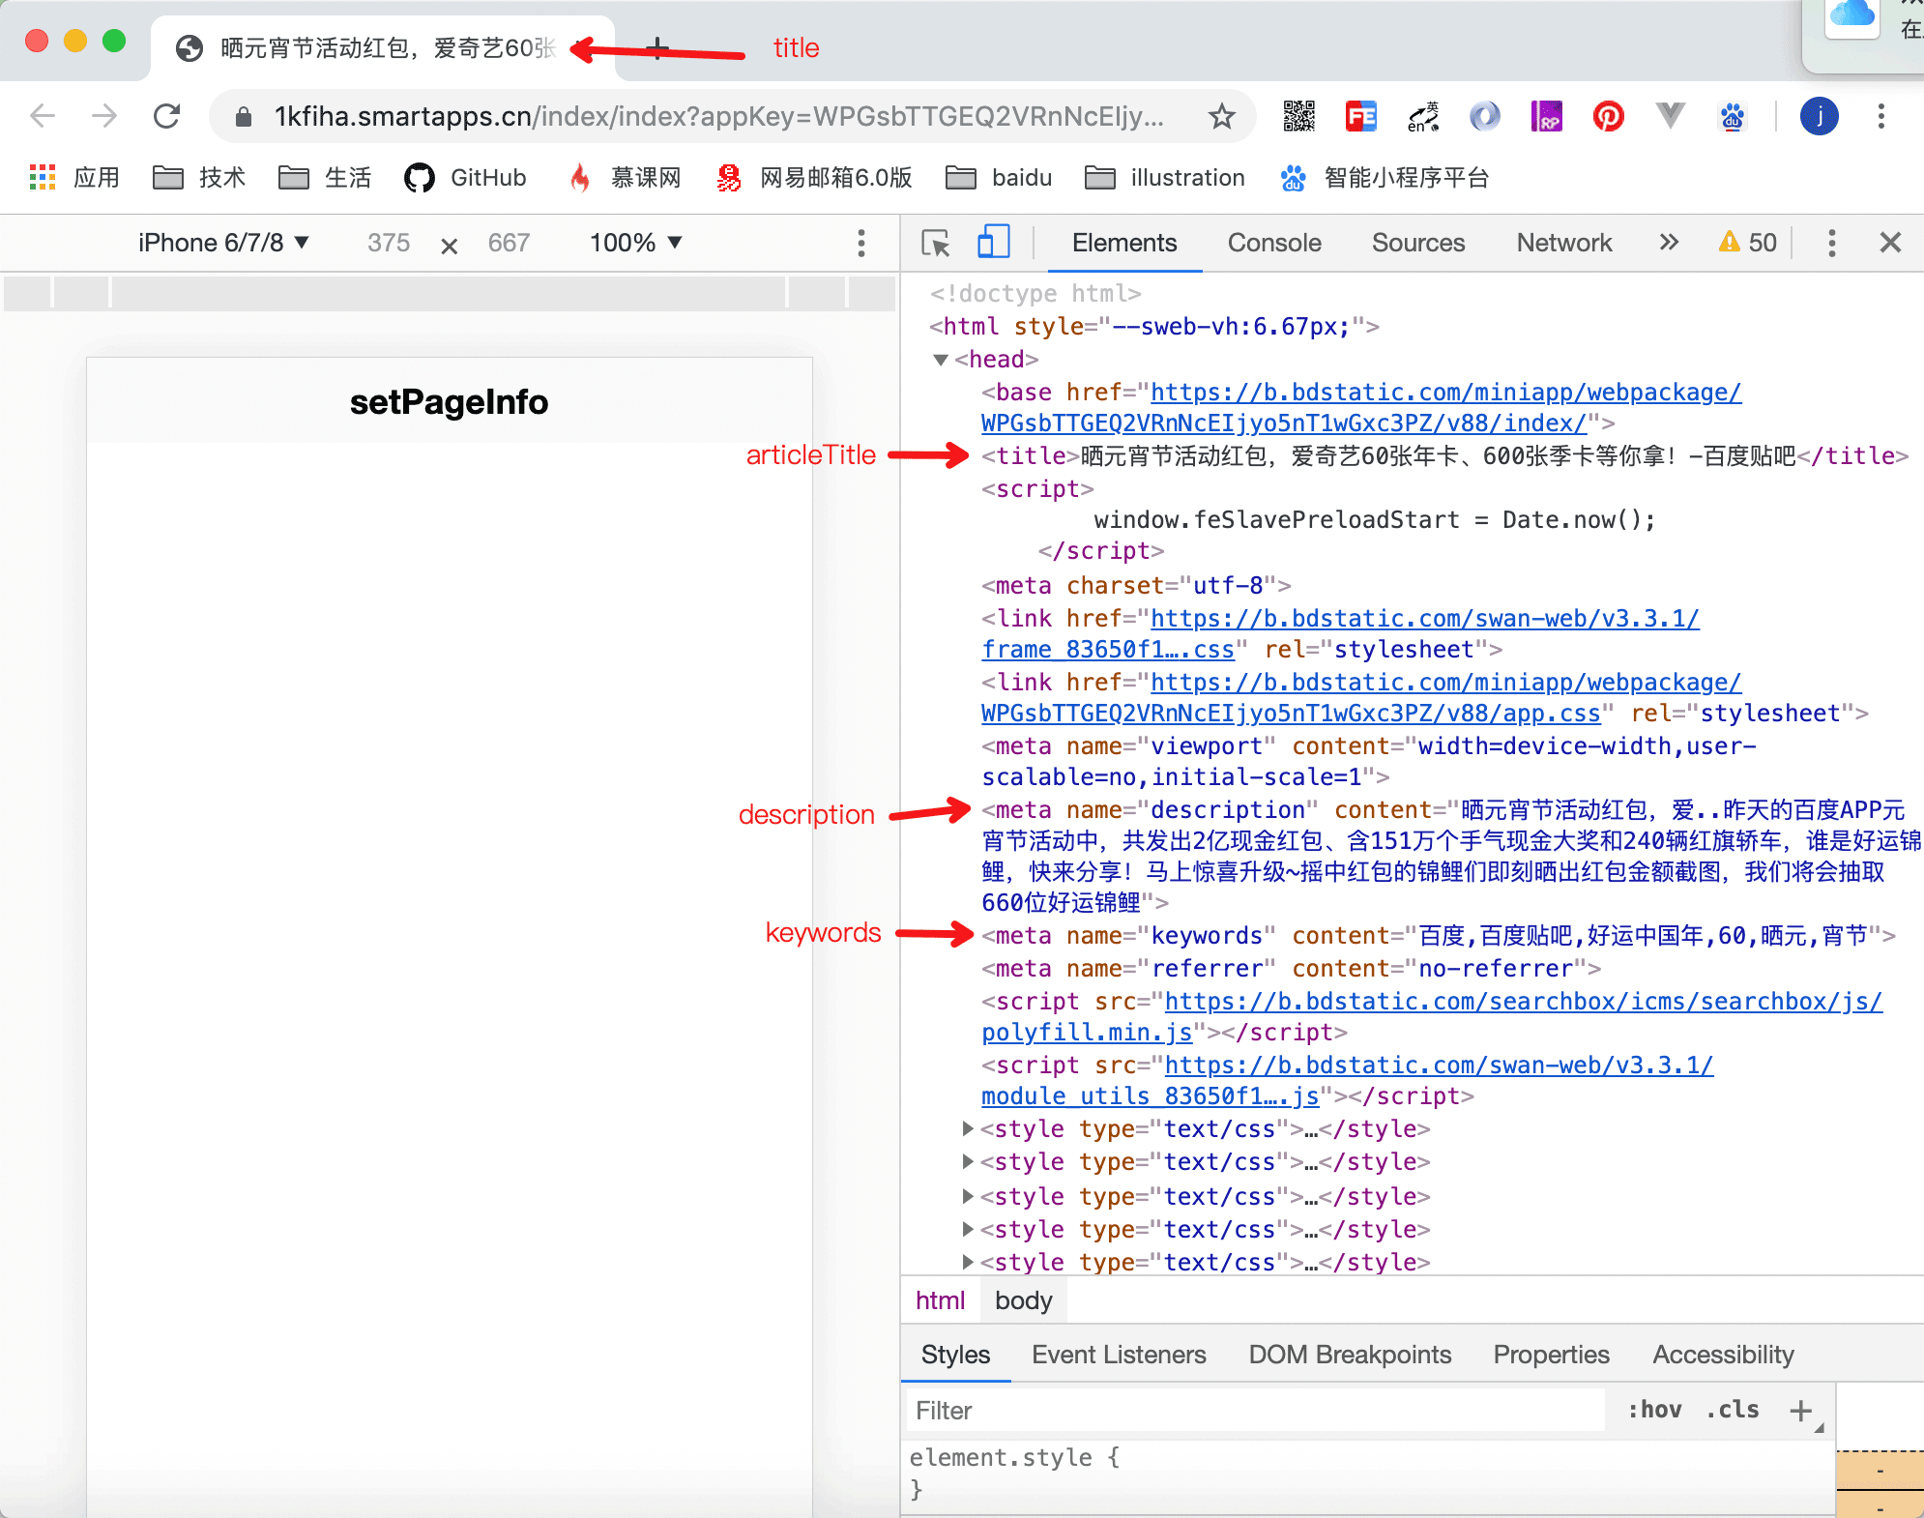Open the app.css stylesheet link
The image size is (1924, 1518).
(x=1291, y=714)
